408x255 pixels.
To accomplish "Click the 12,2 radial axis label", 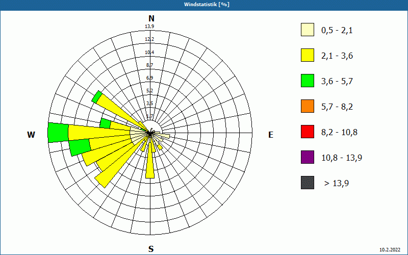I will click(149, 39).
